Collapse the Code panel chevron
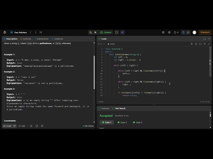 tap(209, 39)
